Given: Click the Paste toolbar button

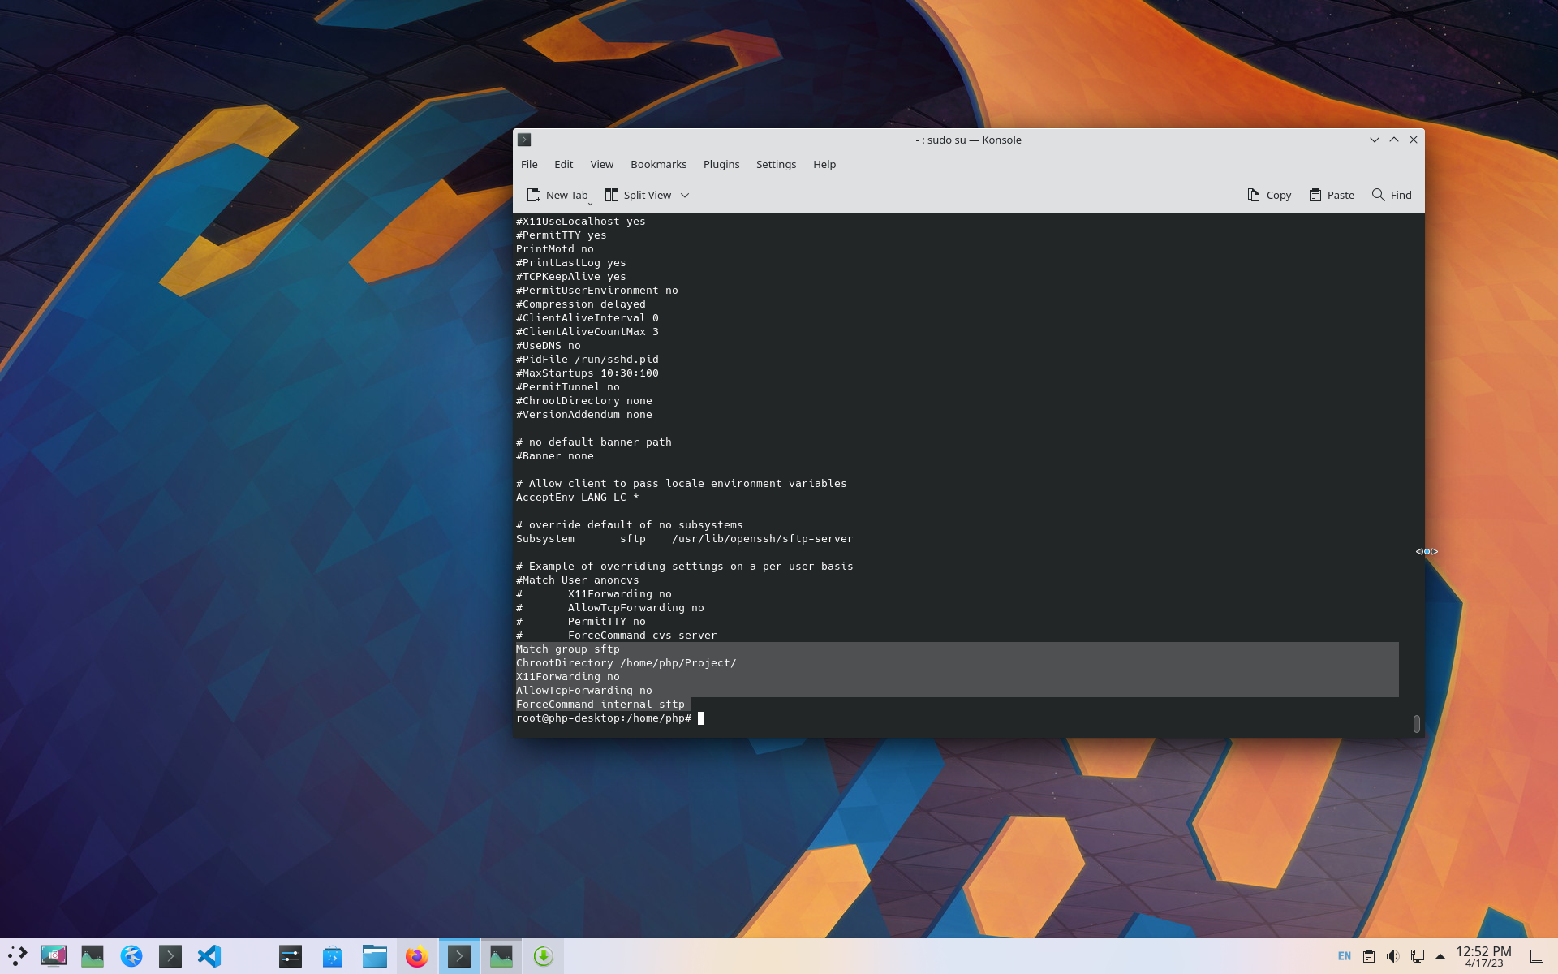Looking at the screenshot, I should (1332, 195).
